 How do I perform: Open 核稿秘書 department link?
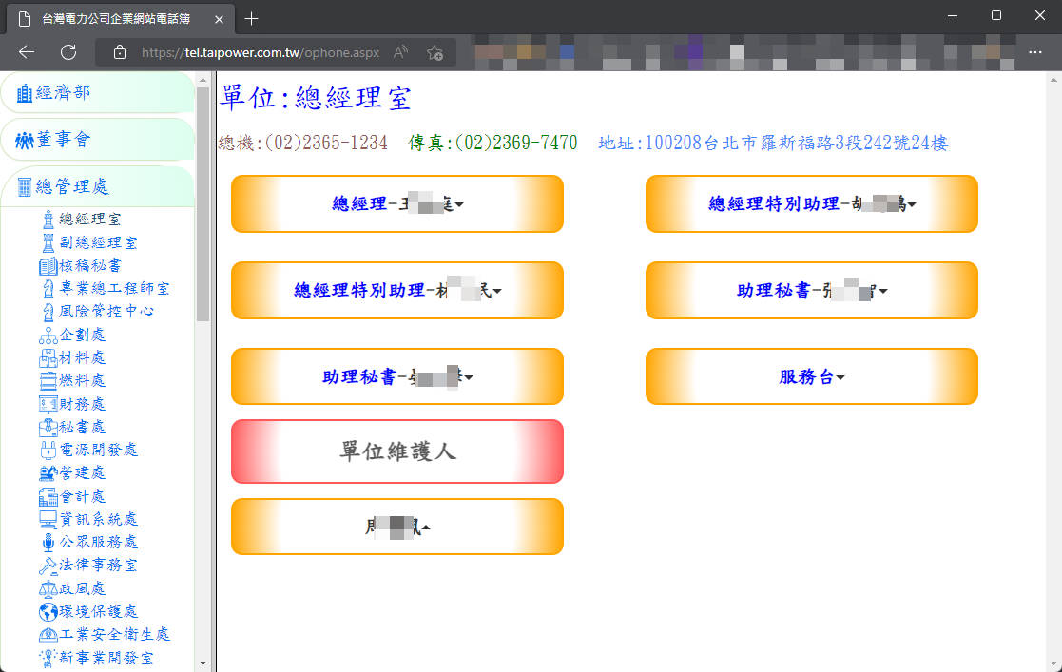90,265
